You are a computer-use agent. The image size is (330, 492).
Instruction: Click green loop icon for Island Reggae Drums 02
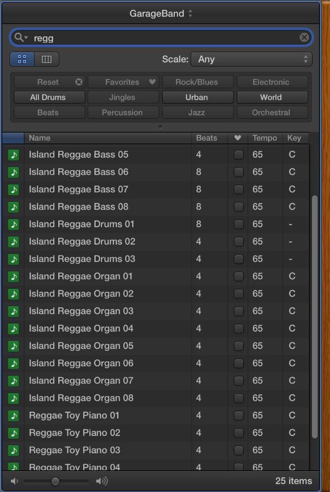coord(13,241)
